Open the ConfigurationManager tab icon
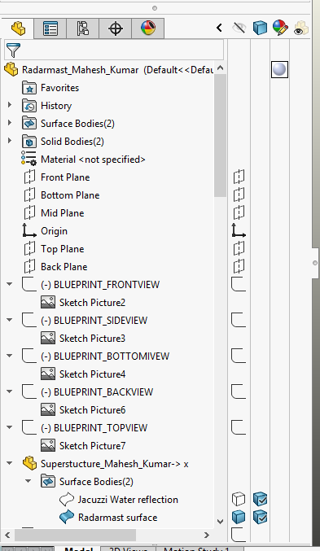 click(x=82, y=28)
